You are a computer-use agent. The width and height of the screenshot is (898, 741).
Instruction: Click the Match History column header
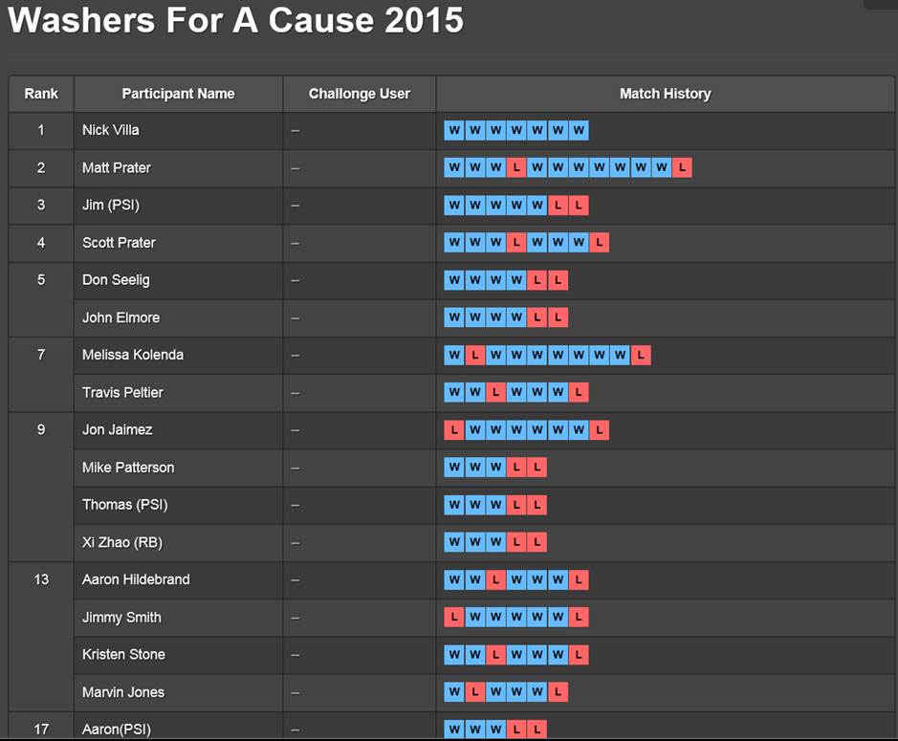(666, 94)
